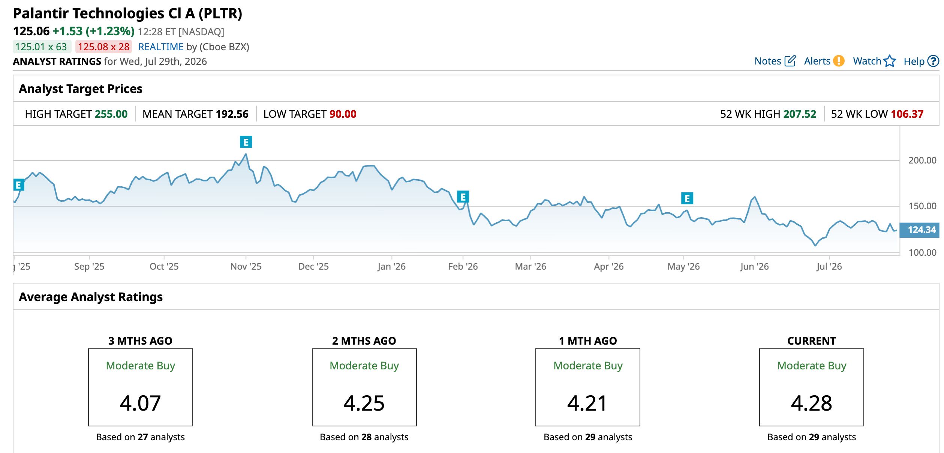Screen dimensions: 944x453
Task: Select the 1 MTH AGO rating 4.21 box
Action: coord(587,387)
